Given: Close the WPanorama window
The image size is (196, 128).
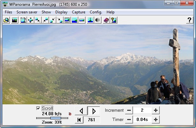Looking at the screenshot, I should 187,3.
